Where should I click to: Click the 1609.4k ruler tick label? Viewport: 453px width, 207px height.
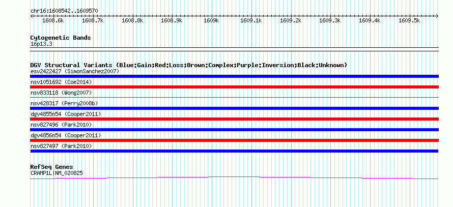coord(370,20)
